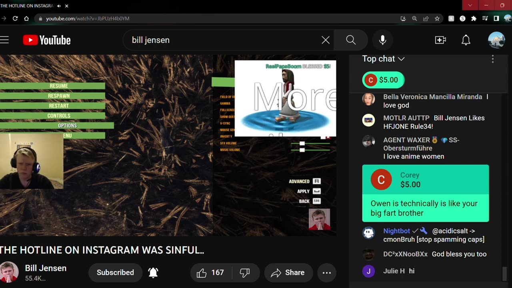Screen dimensions: 512x288
Task: Click Julie H chat avatar
Action: click(368, 271)
